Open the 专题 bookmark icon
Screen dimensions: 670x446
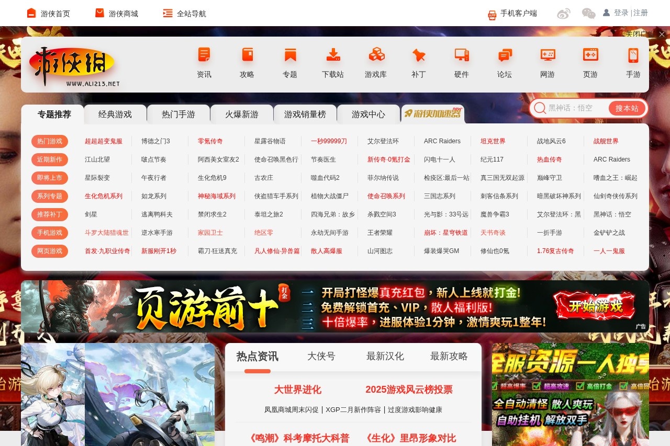[290, 55]
